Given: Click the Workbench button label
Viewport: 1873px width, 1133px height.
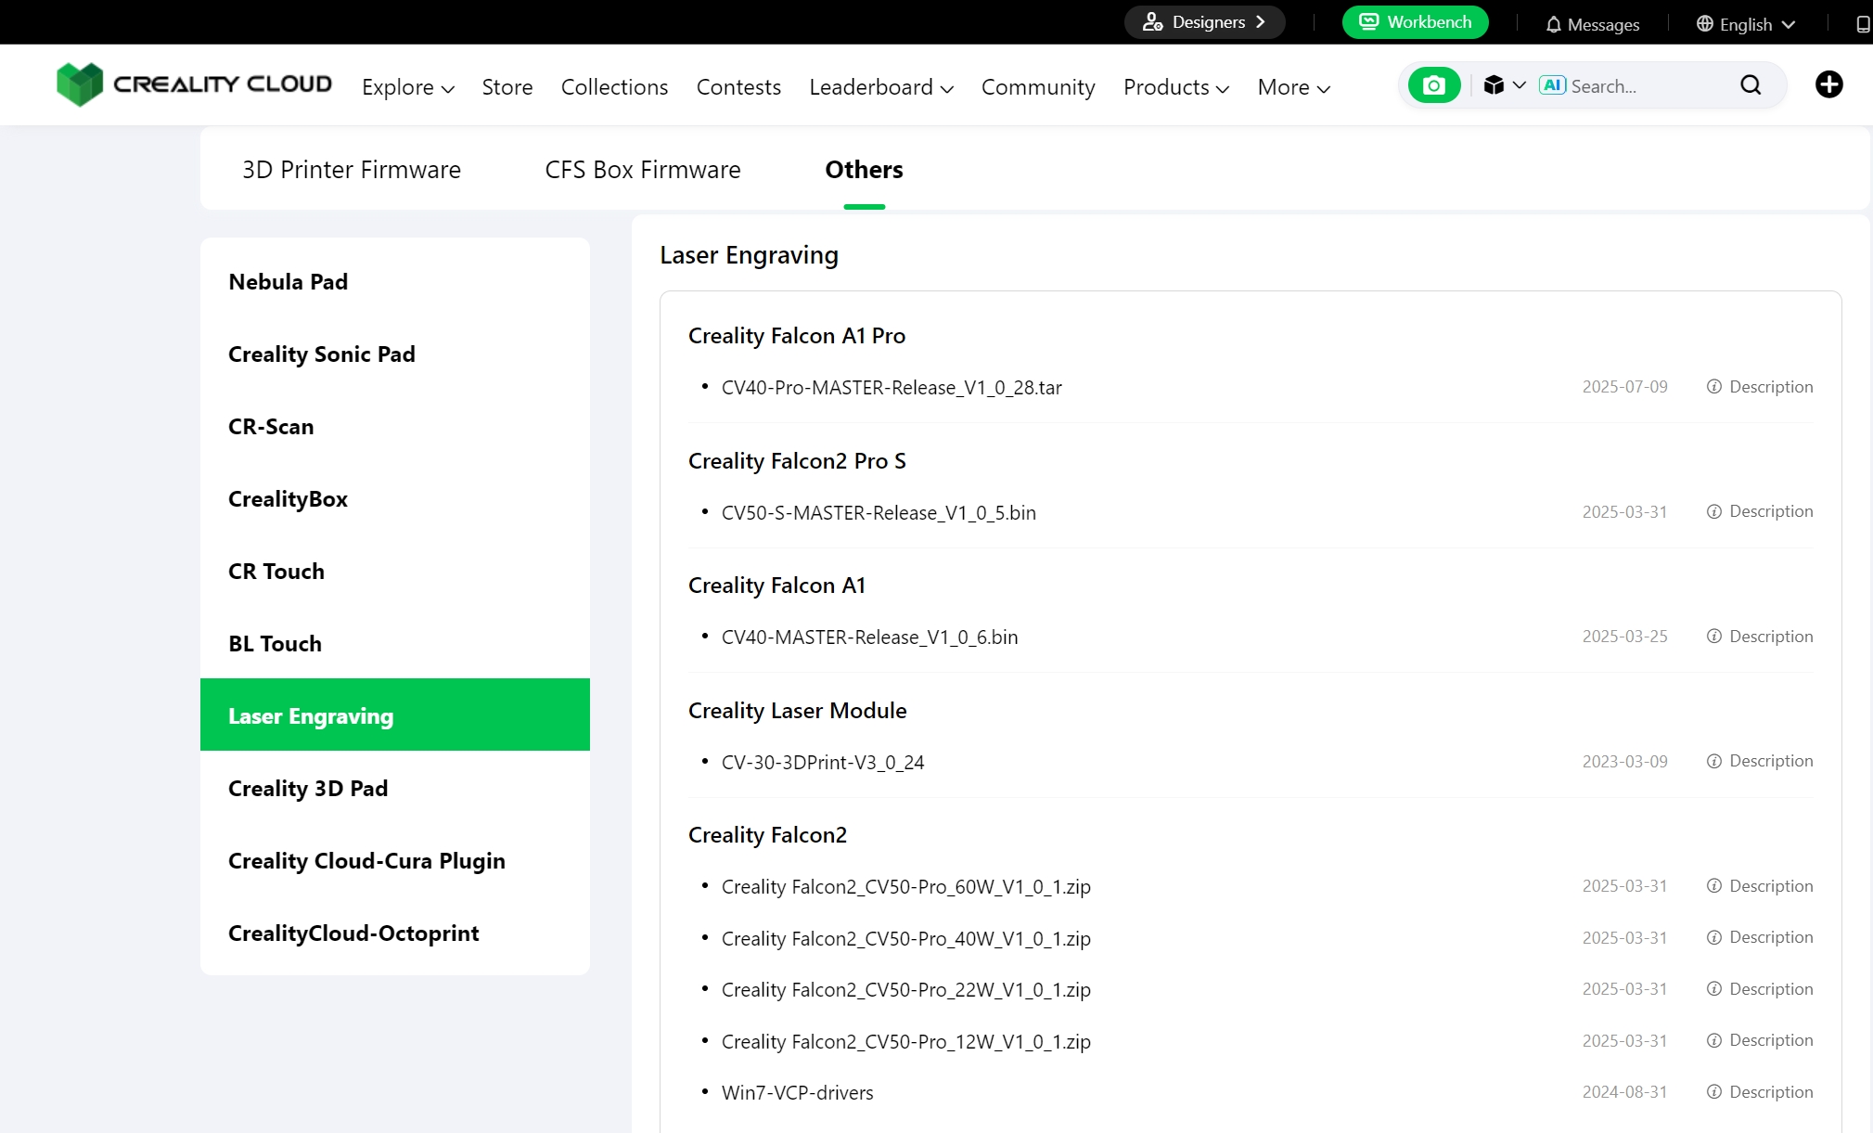Looking at the screenshot, I should [x=1429, y=22].
